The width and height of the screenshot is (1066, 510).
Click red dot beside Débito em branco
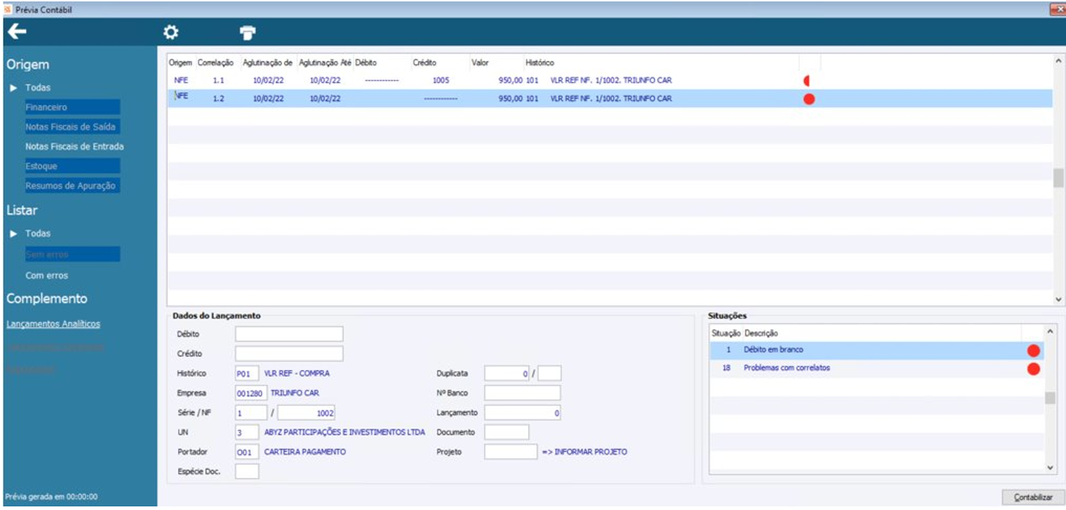pos(1033,351)
